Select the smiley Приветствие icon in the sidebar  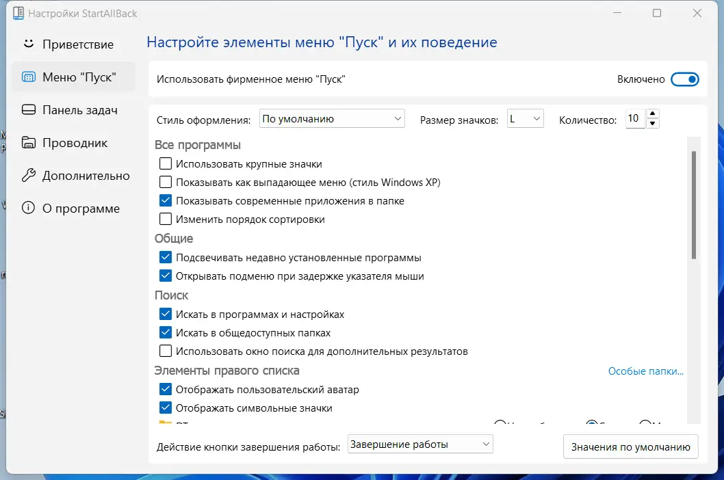(x=27, y=44)
